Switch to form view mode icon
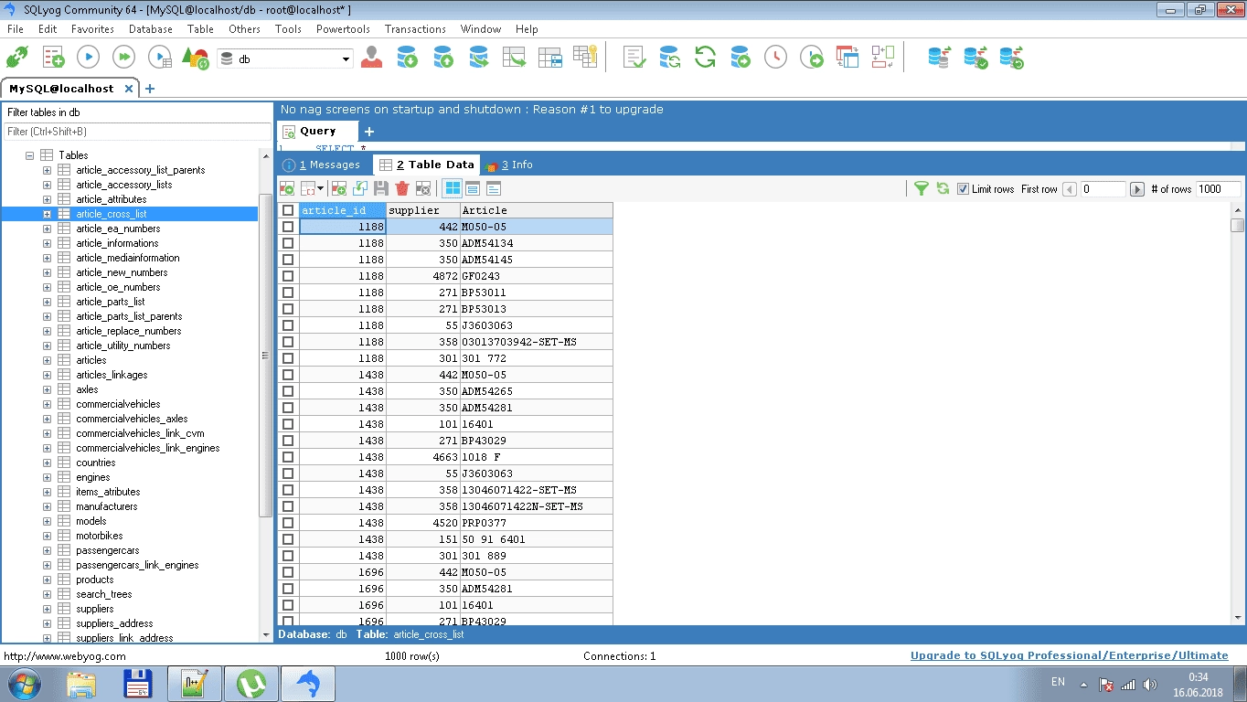 click(x=473, y=188)
